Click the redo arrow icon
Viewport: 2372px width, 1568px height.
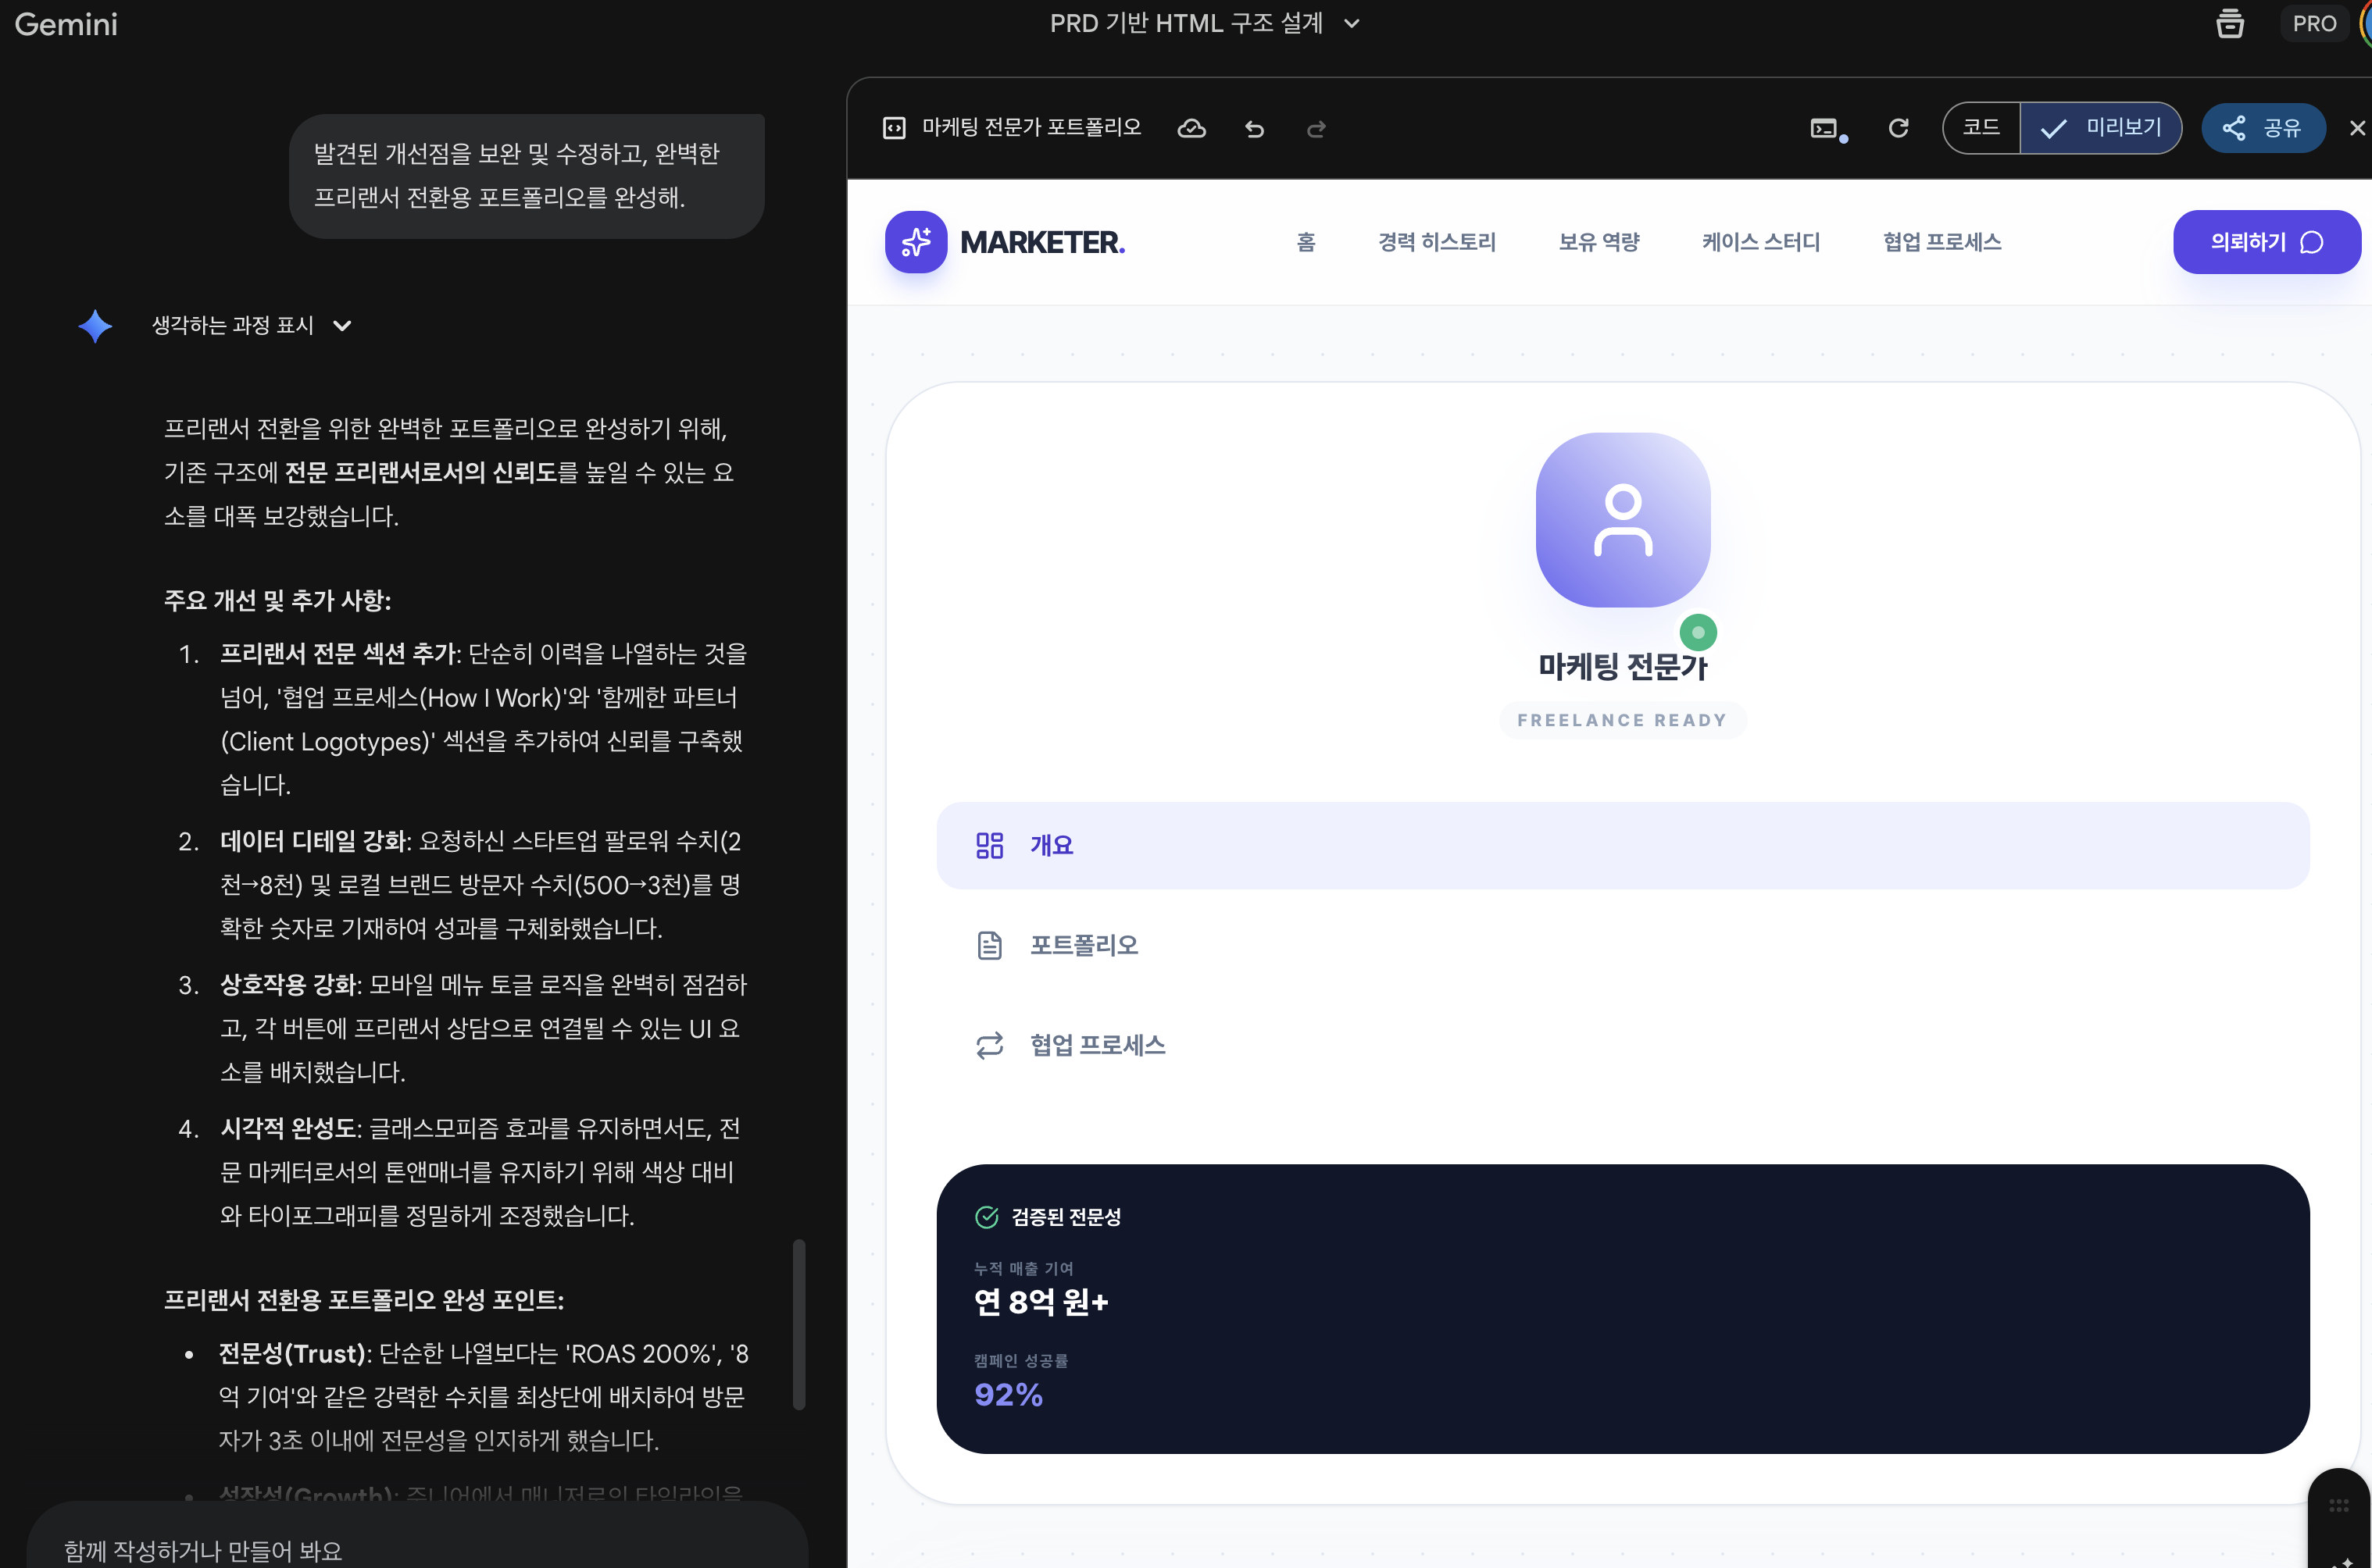(1316, 129)
